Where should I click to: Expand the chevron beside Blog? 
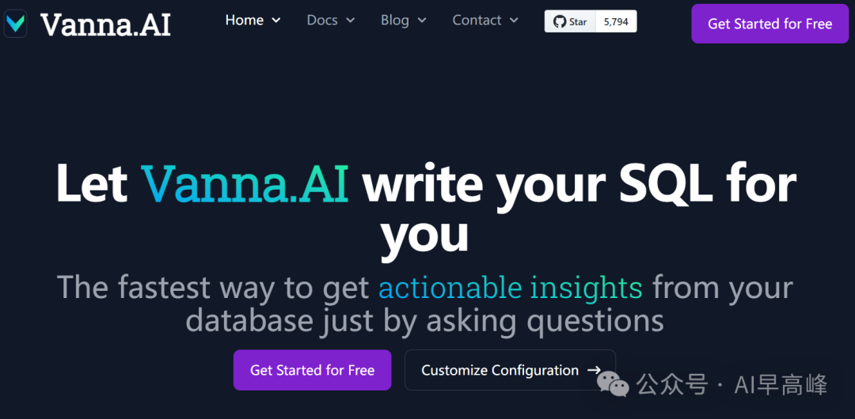[x=422, y=21]
